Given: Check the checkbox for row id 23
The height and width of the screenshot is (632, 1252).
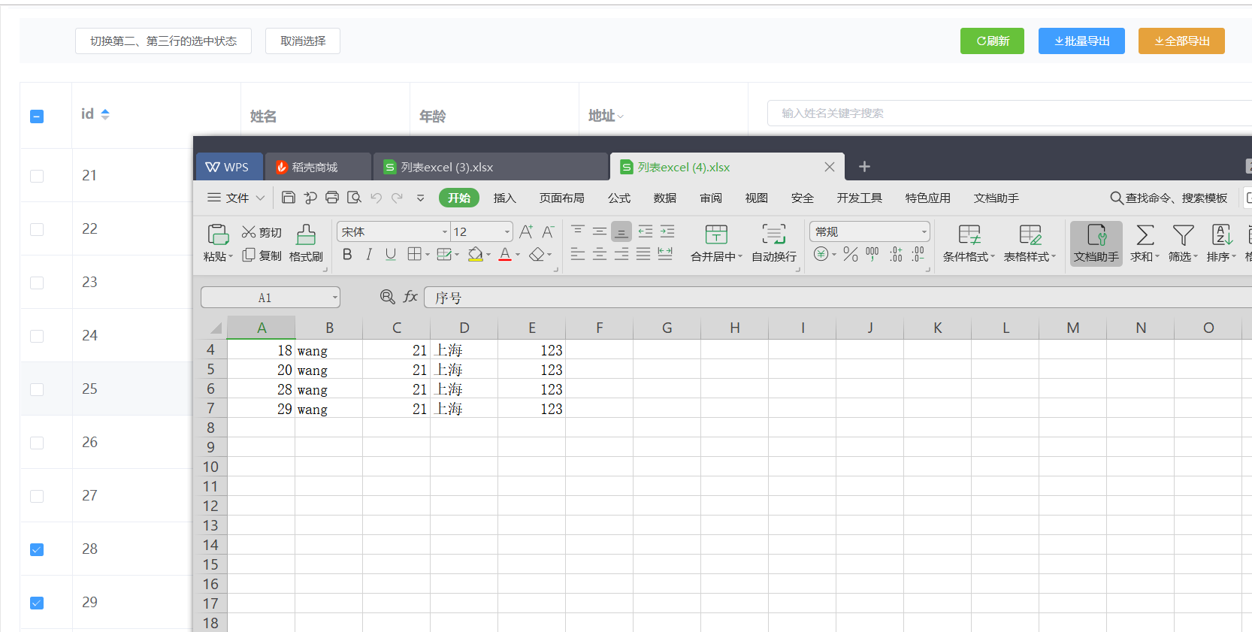Looking at the screenshot, I should click(37, 283).
